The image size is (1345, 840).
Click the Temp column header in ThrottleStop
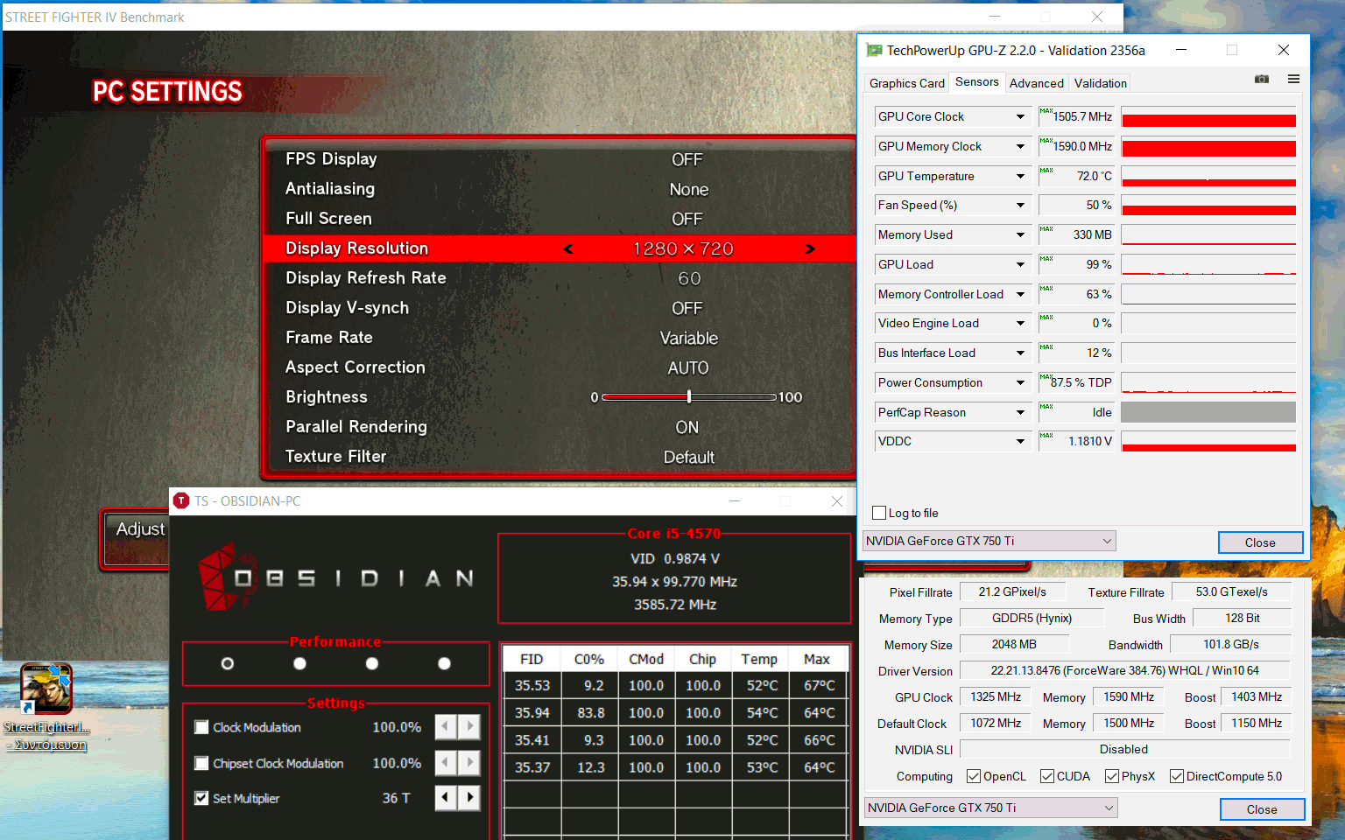click(x=759, y=660)
